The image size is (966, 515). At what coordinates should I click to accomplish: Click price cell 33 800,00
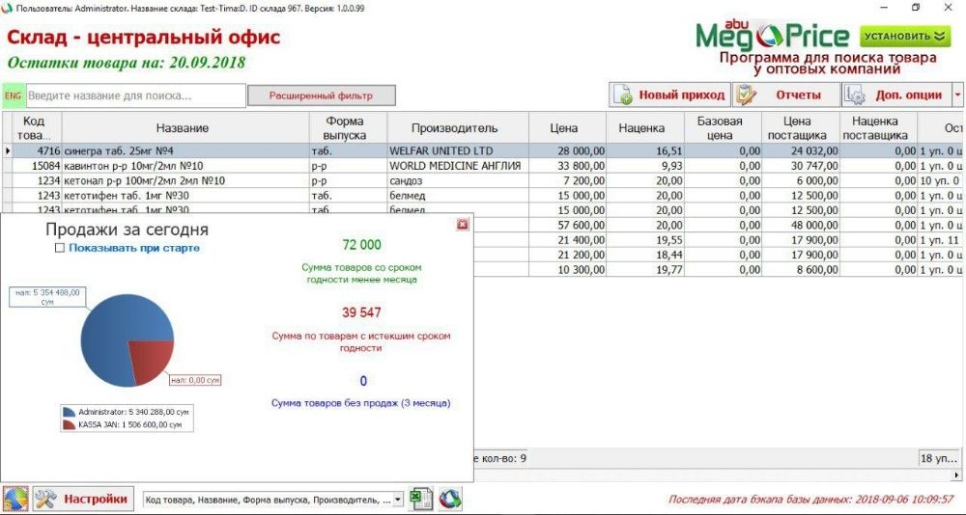tap(567, 166)
